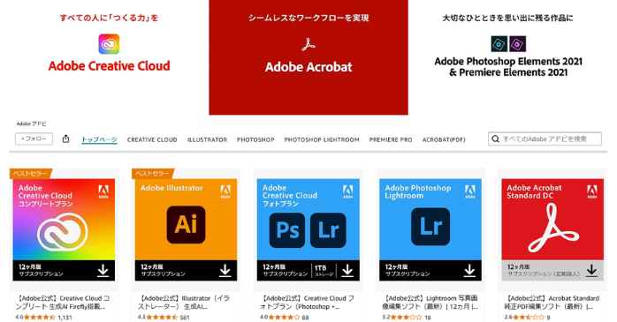The width and height of the screenshot is (617, 322).
Task: Click the Ps icon on photo plan product
Action: click(x=287, y=230)
